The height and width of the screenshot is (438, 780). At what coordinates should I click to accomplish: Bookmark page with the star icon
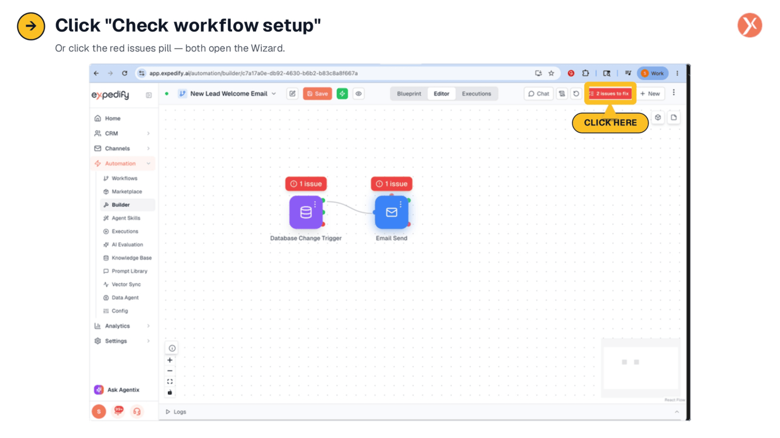[551, 73]
